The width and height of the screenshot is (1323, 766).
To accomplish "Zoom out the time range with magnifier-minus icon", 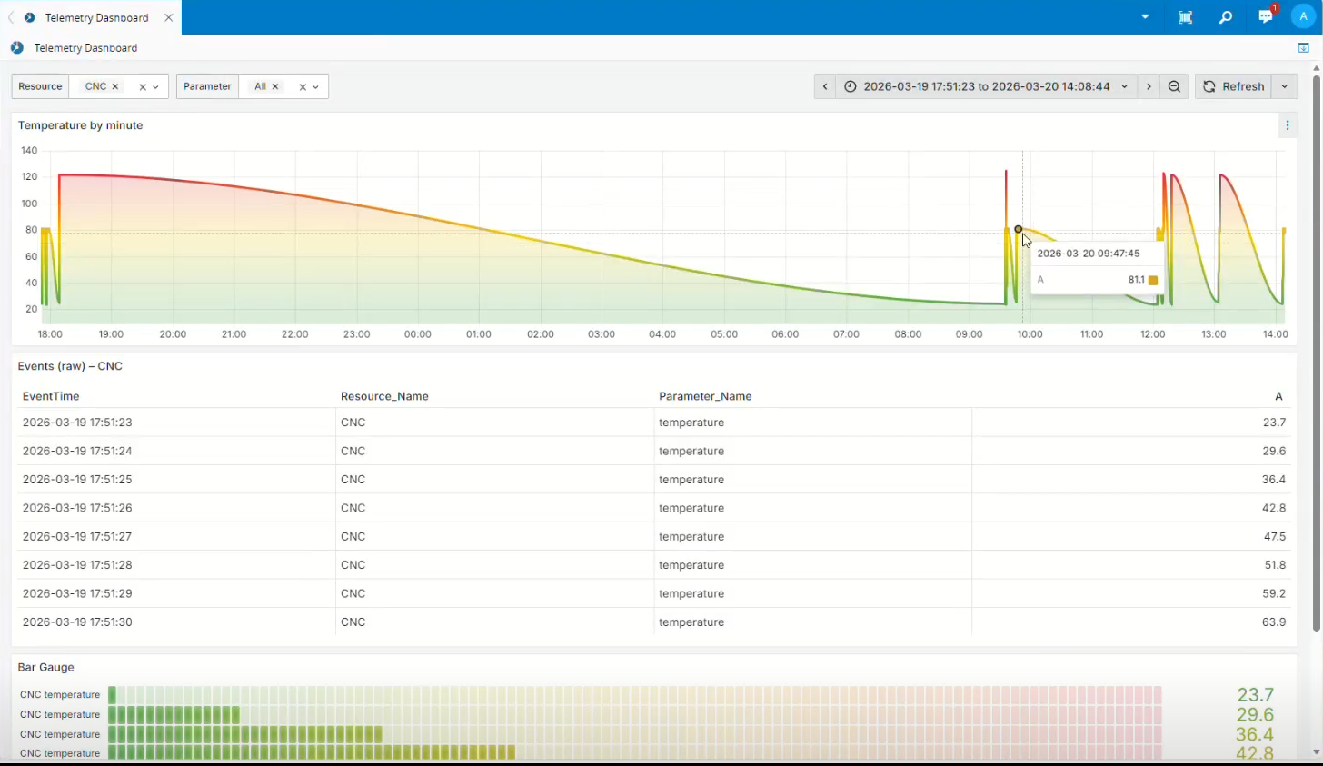I will coord(1174,86).
